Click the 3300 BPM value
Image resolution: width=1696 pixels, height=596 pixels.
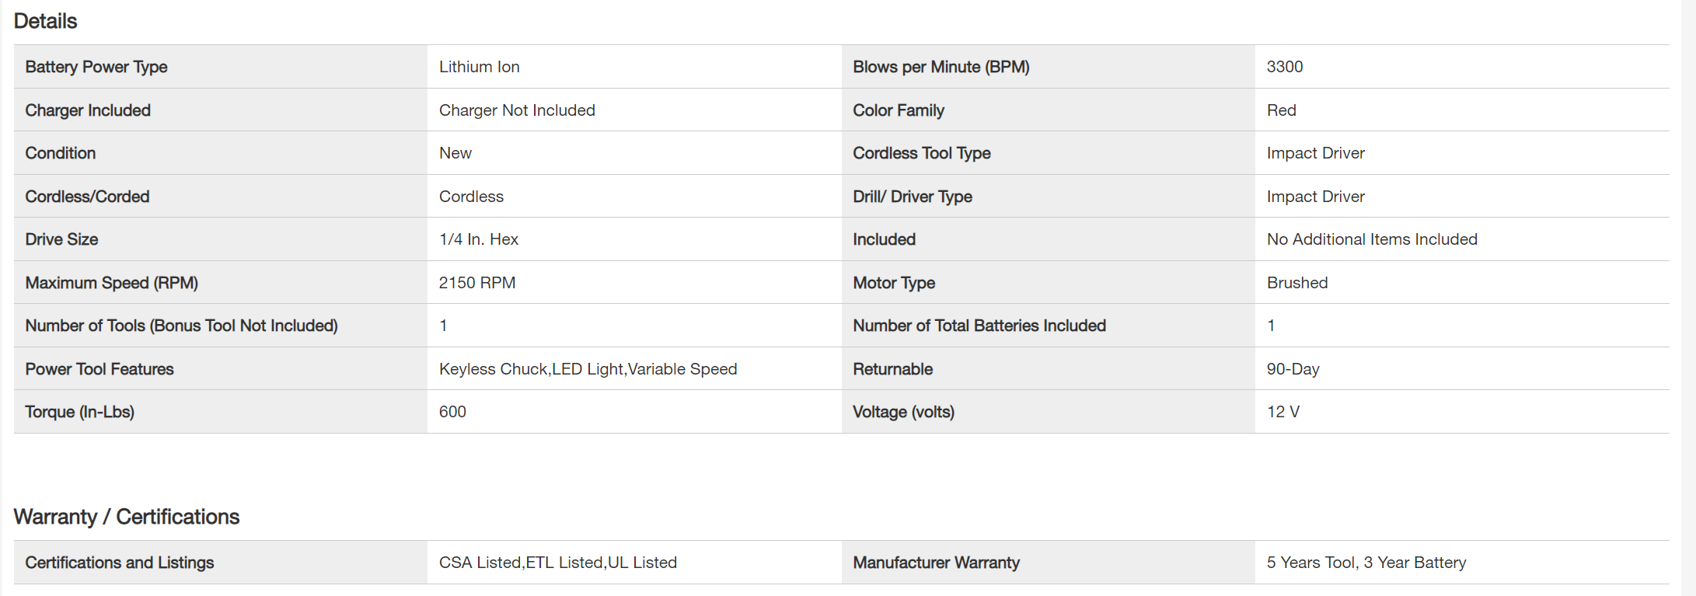(x=1284, y=67)
